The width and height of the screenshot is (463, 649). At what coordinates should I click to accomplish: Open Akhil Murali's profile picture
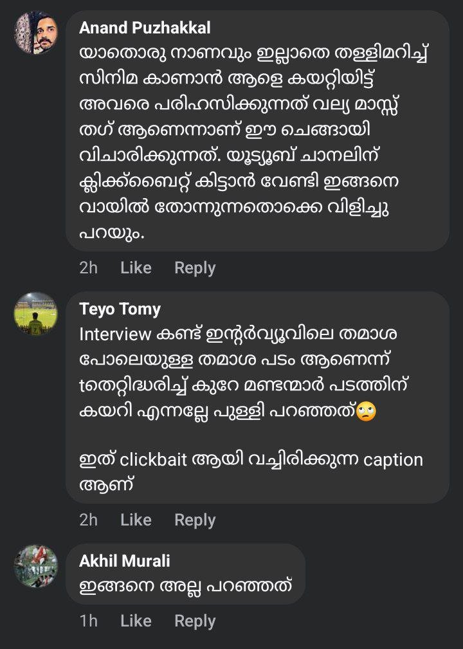[36, 566]
